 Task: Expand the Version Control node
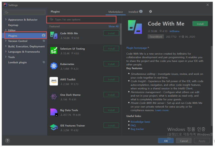6,41
